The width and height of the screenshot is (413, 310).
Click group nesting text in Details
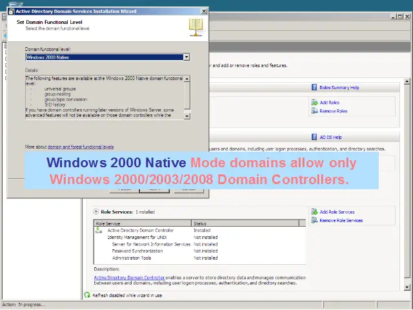pos(57,94)
